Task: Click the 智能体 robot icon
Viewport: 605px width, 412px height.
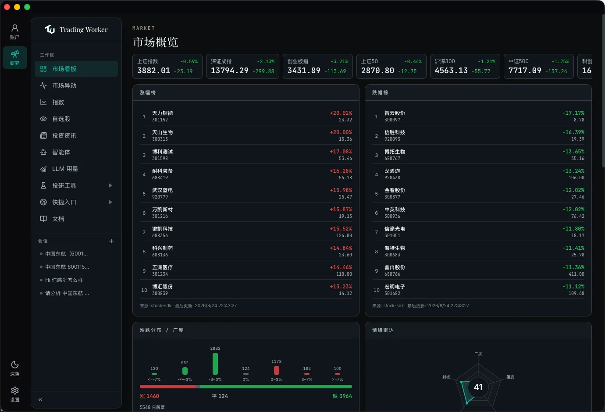Action: point(43,152)
